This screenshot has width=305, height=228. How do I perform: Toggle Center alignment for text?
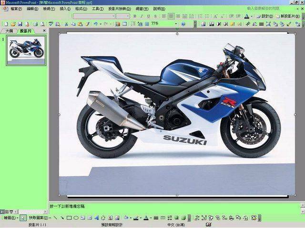[x=171, y=16]
